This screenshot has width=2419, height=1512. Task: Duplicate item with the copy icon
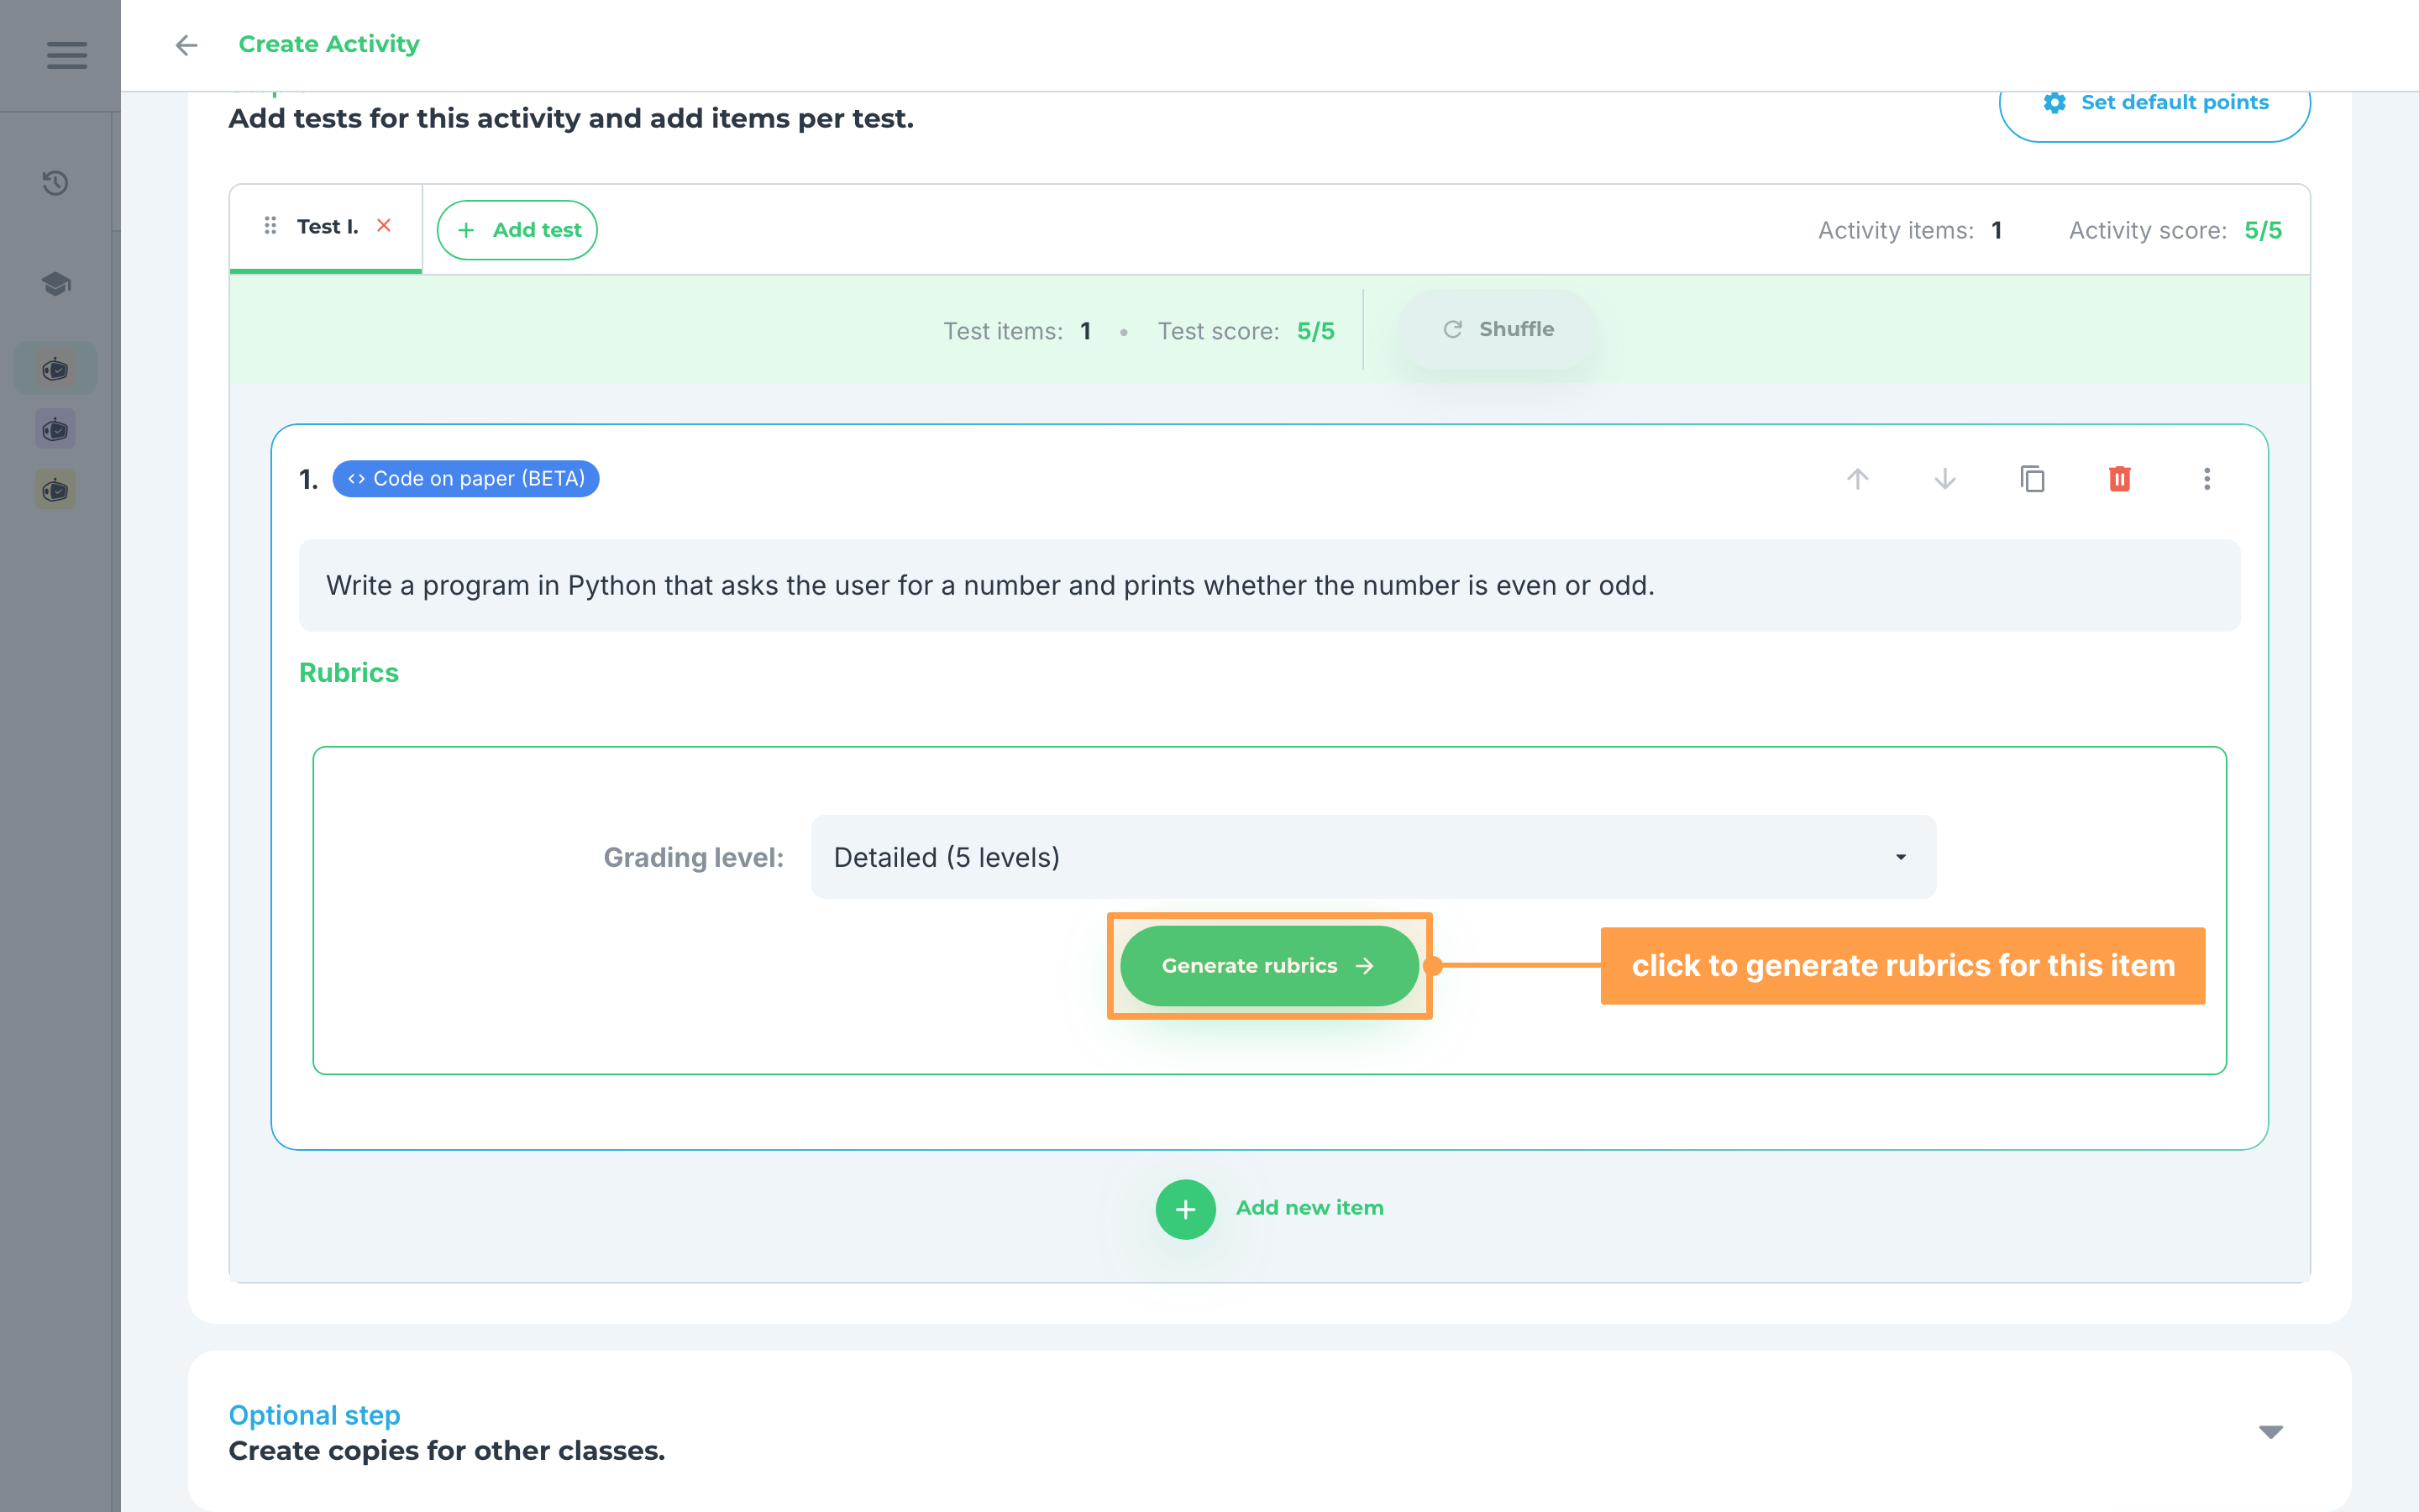click(x=2032, y=479)
